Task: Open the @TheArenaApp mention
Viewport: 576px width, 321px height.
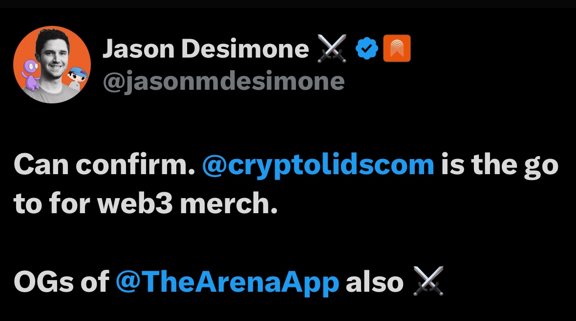Action: (x=227, y=282)
